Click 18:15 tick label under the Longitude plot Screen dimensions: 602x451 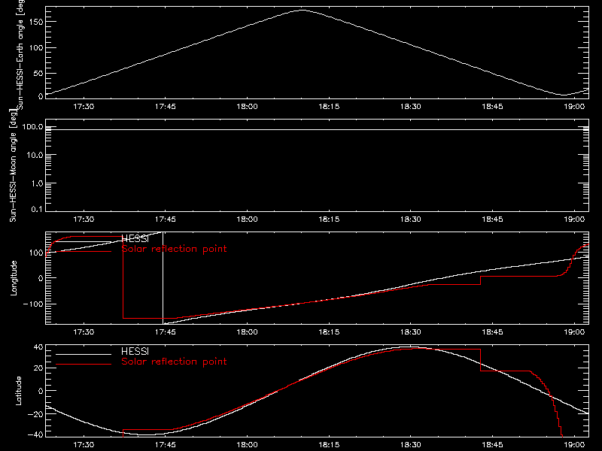[x=329, y=331]
